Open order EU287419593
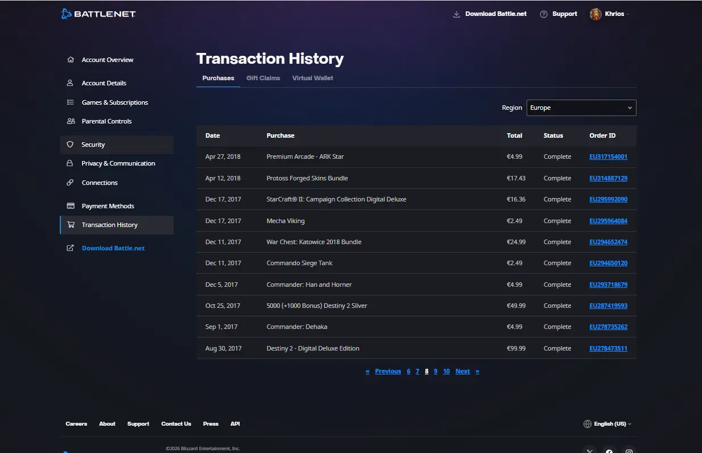This screenshot has height=453, width=702. (x=608, y=306)
